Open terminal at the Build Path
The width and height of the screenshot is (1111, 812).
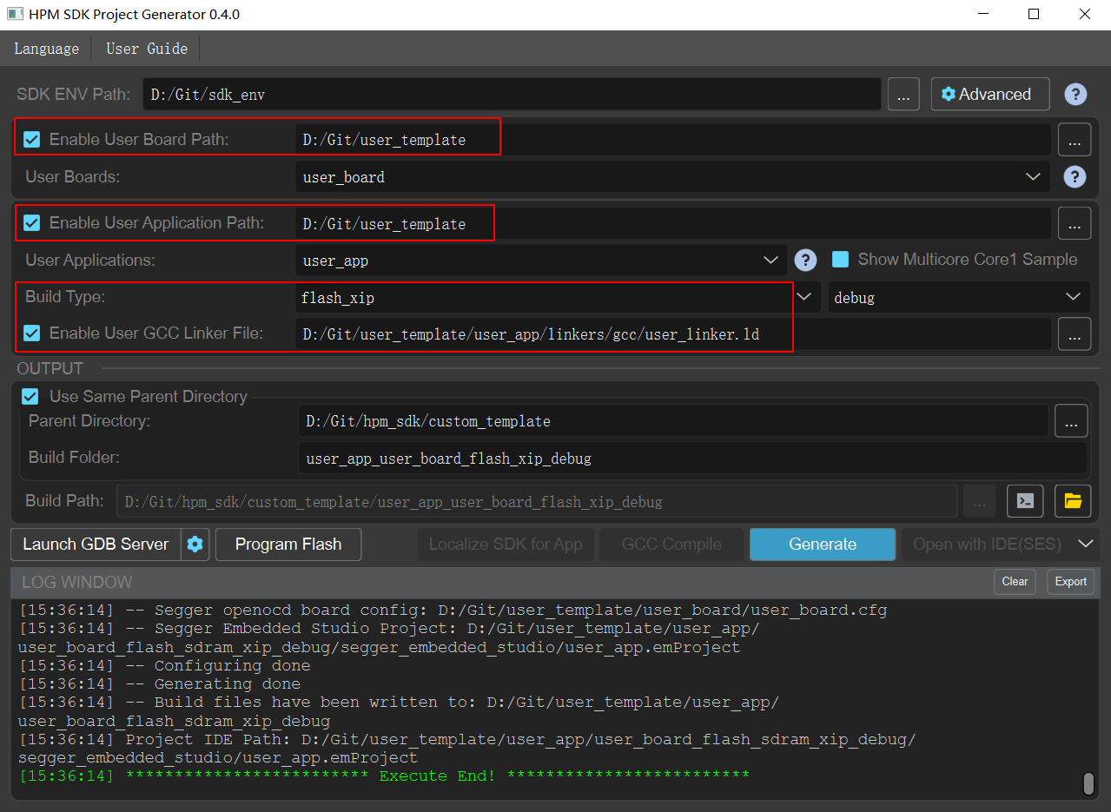coord(1024,501)
